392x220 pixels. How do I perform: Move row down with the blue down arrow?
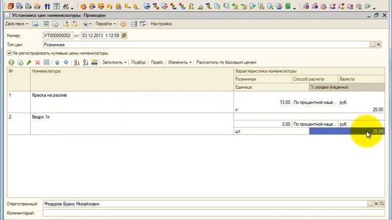click(66, 62)
